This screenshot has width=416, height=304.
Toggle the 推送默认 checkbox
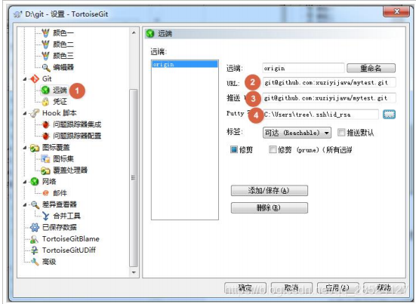click(x=341, y=132)
